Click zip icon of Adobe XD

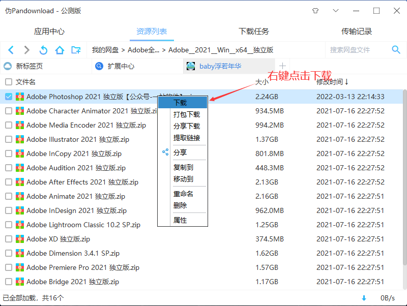click(x=20, y=239)
